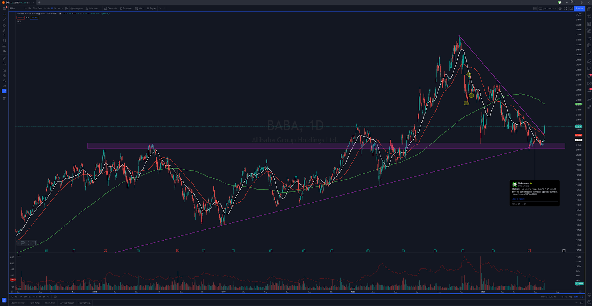Select the crosshair cursor tool

[x=4, y=15]
